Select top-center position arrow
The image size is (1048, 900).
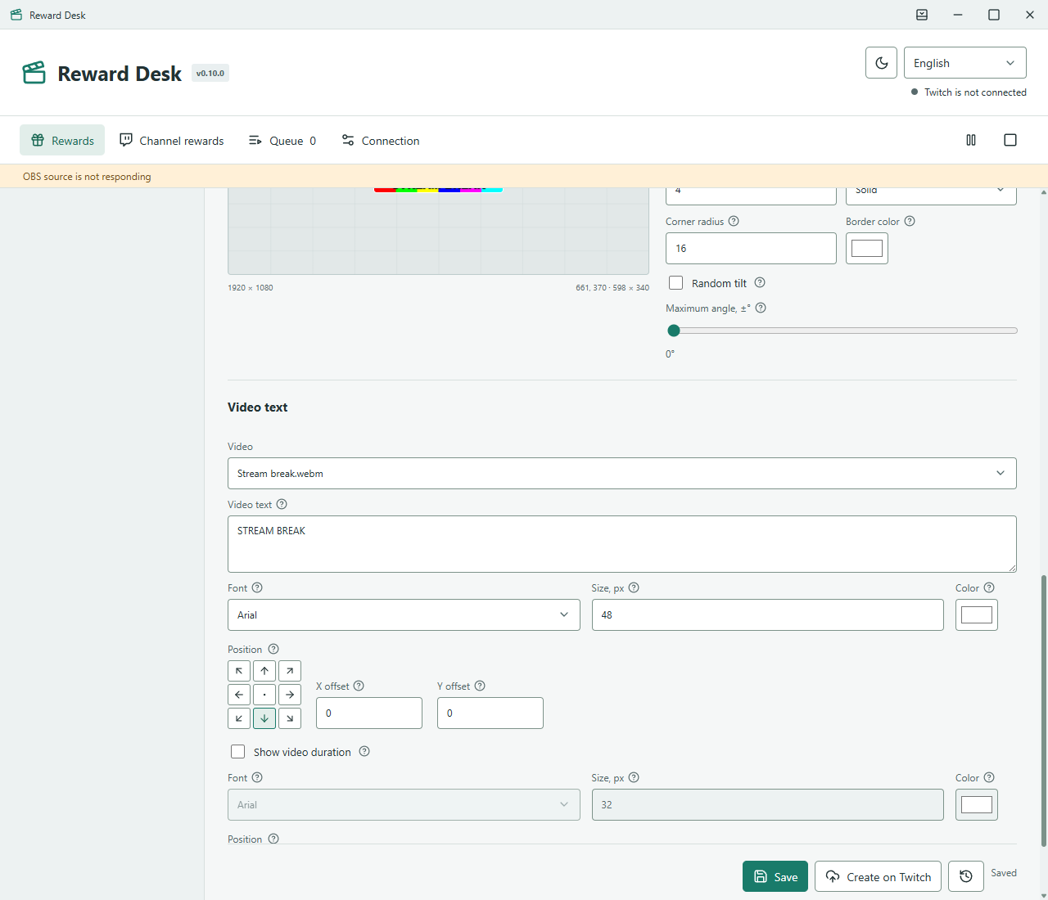point(264,671)
